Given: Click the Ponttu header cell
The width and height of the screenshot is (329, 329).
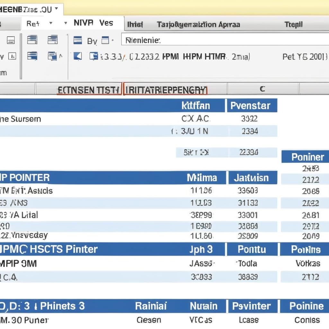Looking at the screenshot, I should 252,250.
